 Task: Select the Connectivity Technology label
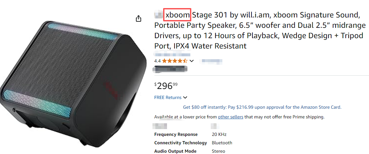click(180, 143)
